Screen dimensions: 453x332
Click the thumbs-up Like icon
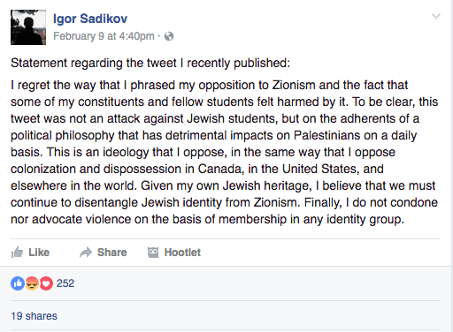point(17,253)
